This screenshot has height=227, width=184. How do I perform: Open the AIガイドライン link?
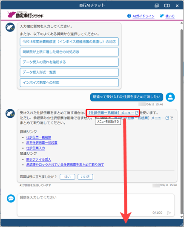144,16
